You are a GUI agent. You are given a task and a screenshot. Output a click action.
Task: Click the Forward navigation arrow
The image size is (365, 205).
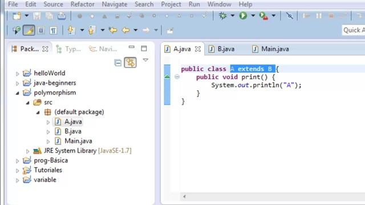pos(146,30)
